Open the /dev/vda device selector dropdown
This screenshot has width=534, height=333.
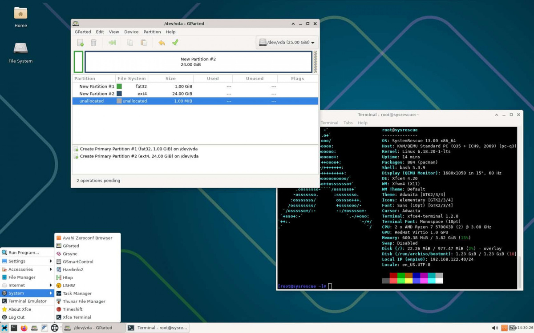287,42
